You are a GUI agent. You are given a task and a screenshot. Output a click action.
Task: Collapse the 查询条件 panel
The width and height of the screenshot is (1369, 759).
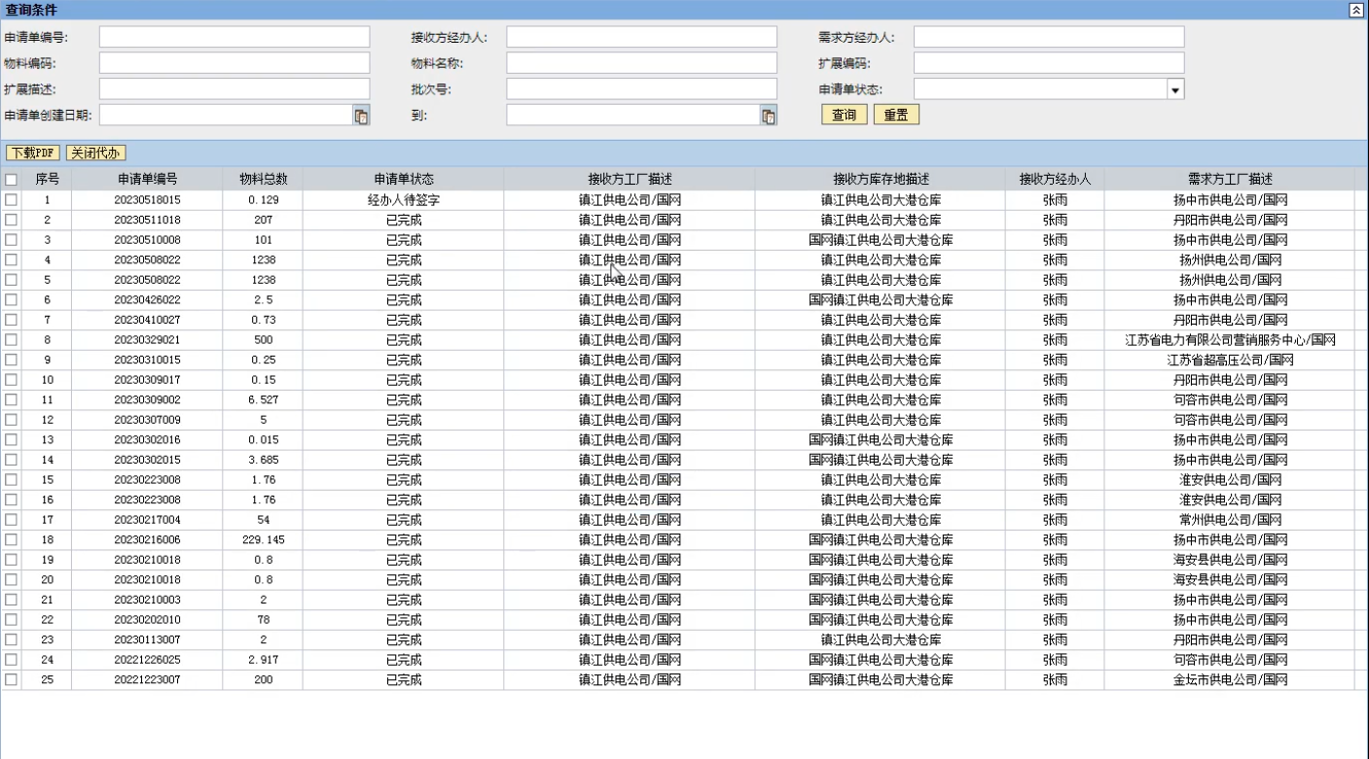(x=1356, y=10)
